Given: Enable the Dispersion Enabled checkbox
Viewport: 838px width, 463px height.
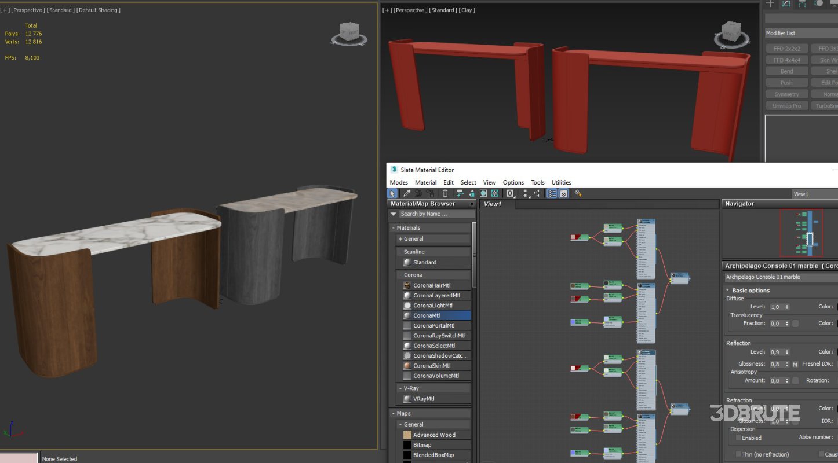Looking at the screenshot, I should tap(738, 438).
